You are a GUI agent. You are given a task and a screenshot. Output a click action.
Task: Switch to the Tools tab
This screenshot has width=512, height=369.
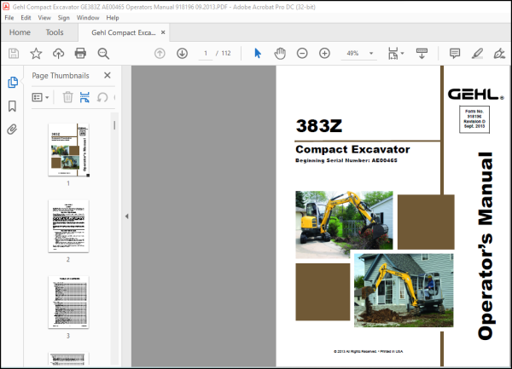pyautogui.click(x=55, y=32)
